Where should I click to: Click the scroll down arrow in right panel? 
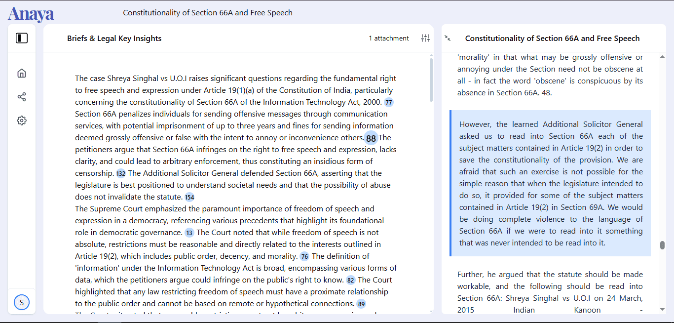[x=662, y=309]
